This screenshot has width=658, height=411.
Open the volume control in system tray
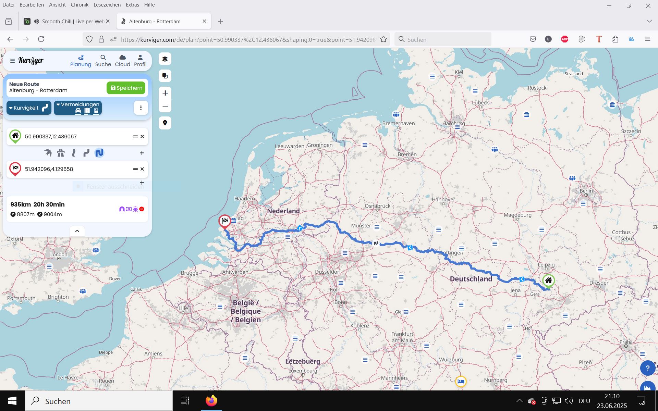point(569,401)
